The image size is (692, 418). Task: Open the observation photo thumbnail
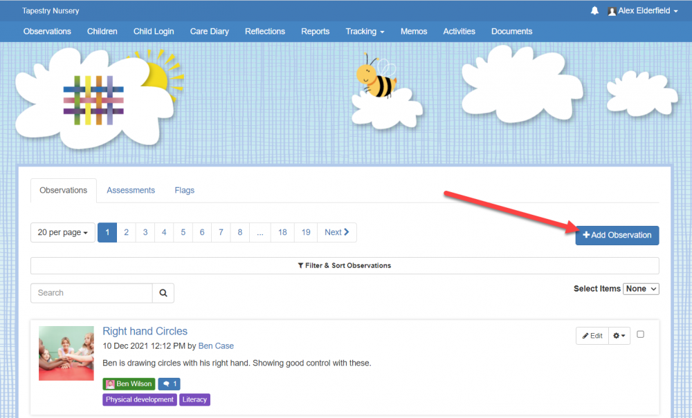click(66, 353)
